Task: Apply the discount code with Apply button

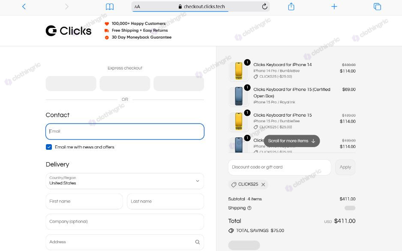Action: click(345, 167)
